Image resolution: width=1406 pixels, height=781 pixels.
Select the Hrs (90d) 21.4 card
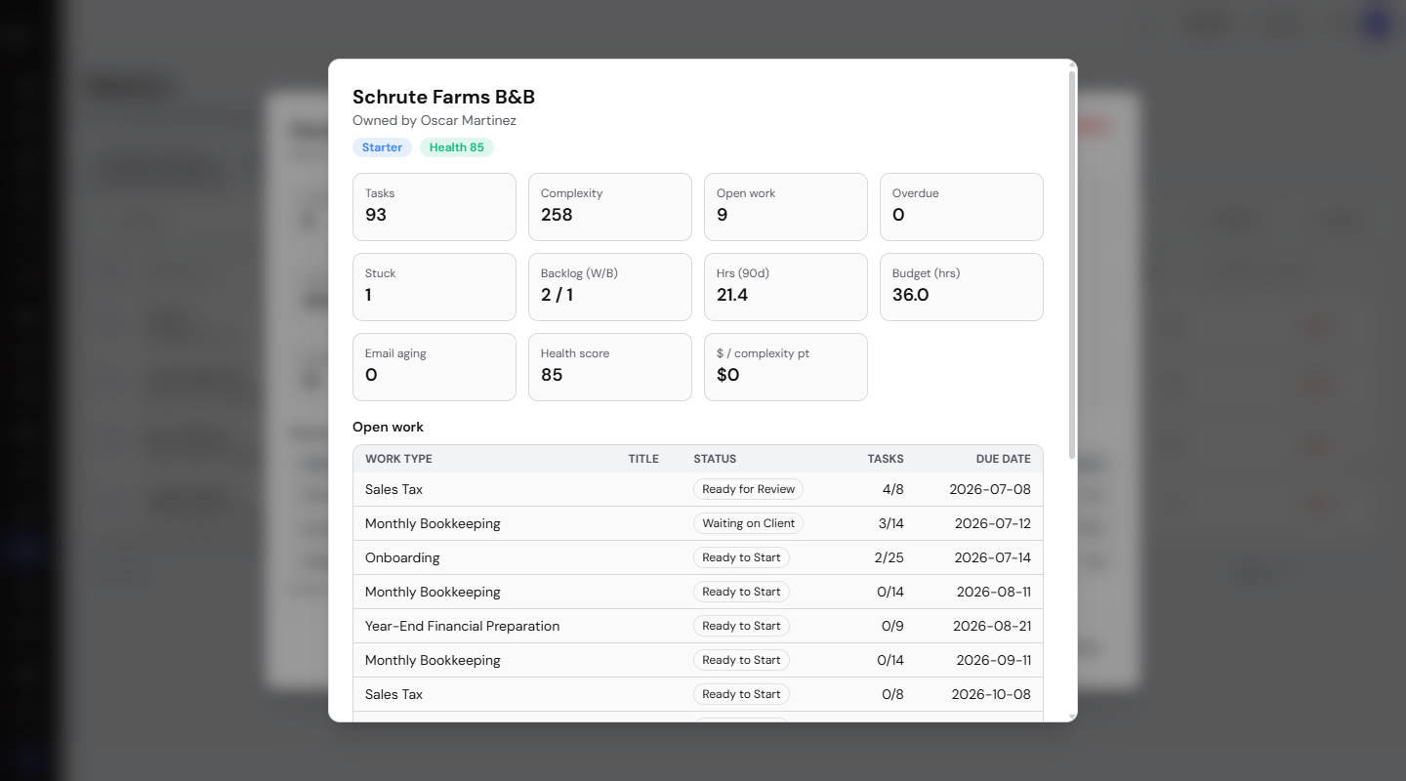coord(786,287)
